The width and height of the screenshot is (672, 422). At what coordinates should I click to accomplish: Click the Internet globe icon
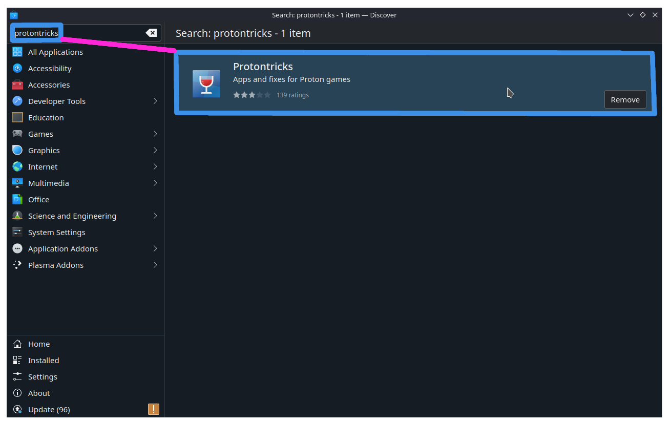pos(17,166)
